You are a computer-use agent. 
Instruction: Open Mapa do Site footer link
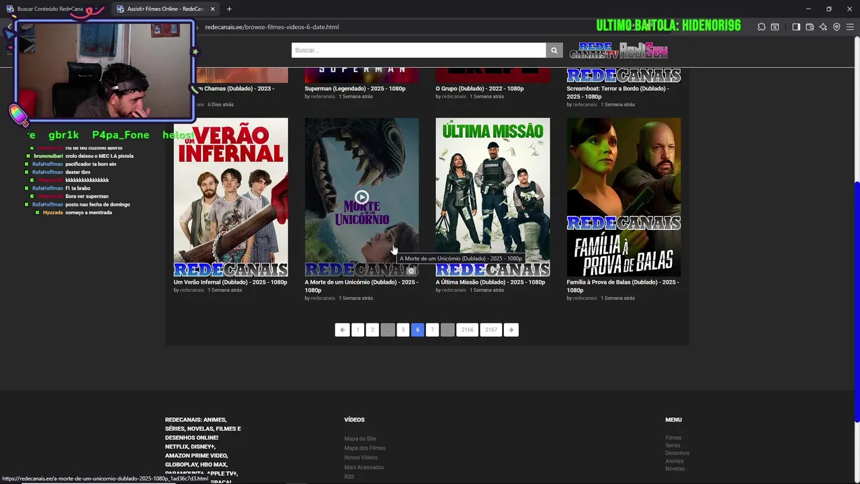[x=360, y=439]
